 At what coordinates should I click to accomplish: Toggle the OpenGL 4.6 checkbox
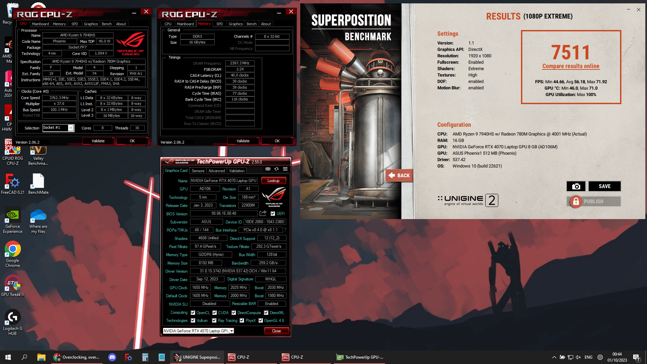[261, 321]
